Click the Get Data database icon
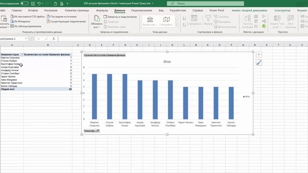 (4, 18)
